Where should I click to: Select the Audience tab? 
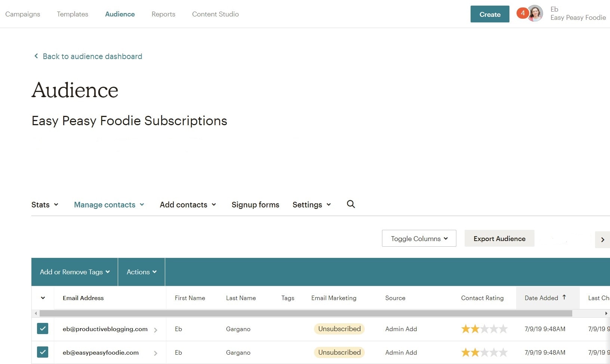pos(120,14)
